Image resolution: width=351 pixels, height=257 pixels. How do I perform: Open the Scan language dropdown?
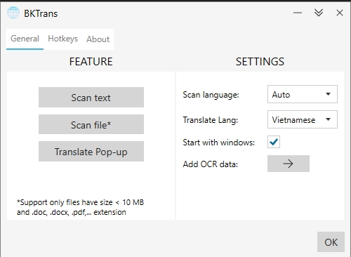tap(303, 94)
